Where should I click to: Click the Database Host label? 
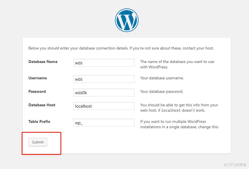(x=42, y=105)
